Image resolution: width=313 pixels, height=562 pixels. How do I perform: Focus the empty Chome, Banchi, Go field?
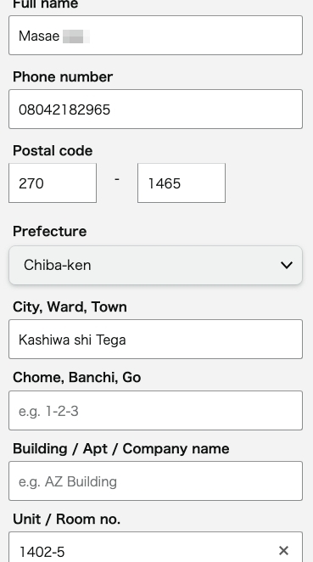point(155,410)
